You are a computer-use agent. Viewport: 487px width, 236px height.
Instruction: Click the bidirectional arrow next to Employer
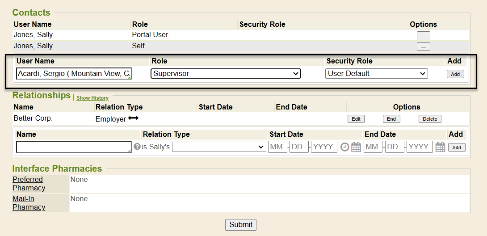click(133, 118)
